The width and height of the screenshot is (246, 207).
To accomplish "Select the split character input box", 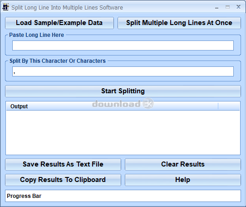I will tap(123, 71).
